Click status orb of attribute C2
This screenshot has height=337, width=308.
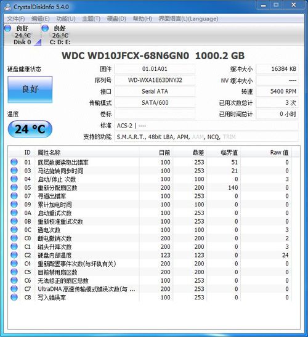[x=14, y=254]
